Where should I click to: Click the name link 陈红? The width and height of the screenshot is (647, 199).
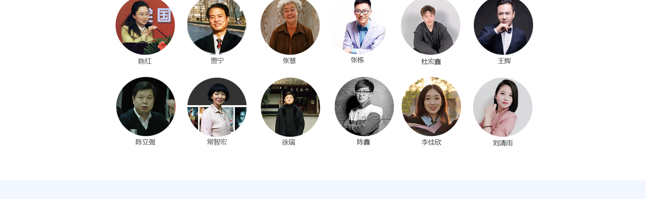click(145, 61)
